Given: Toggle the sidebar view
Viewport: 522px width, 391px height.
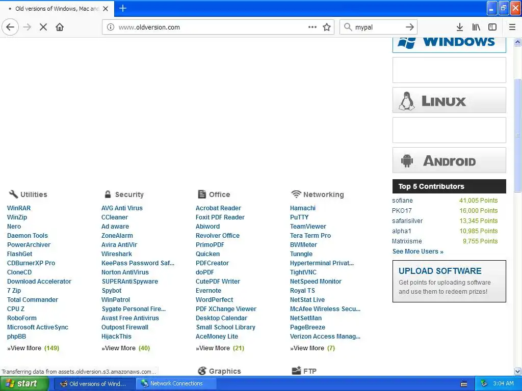Looking at the screenshot, I should pos(492,27).
